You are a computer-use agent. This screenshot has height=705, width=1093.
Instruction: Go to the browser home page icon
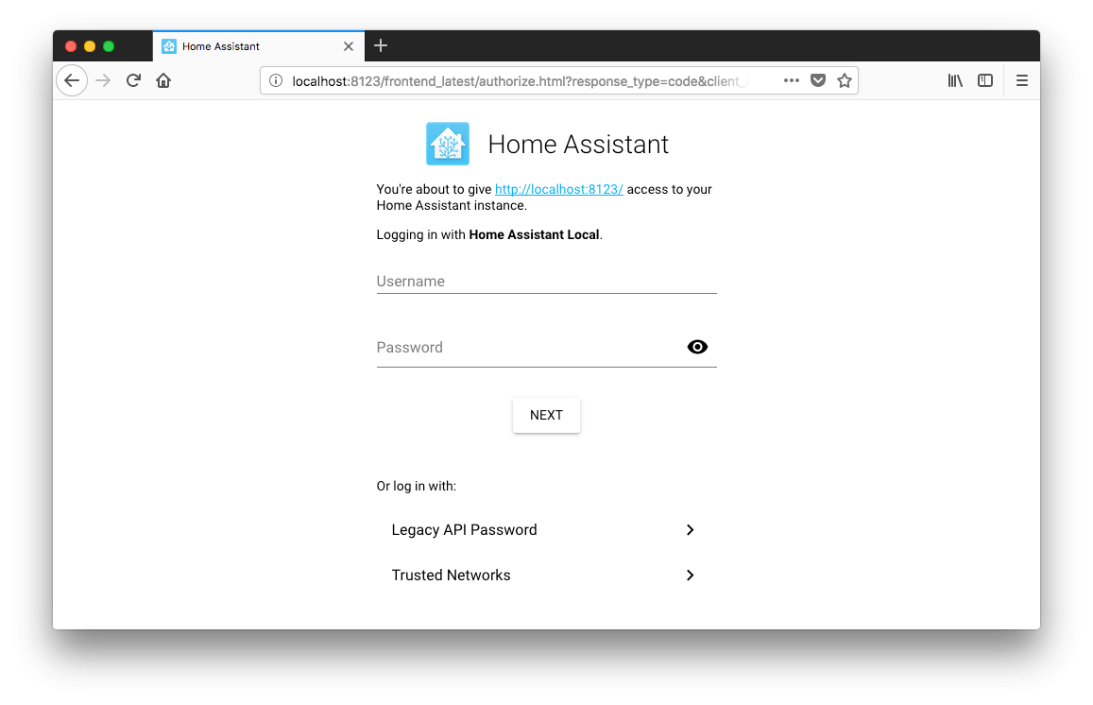point(163,81)
